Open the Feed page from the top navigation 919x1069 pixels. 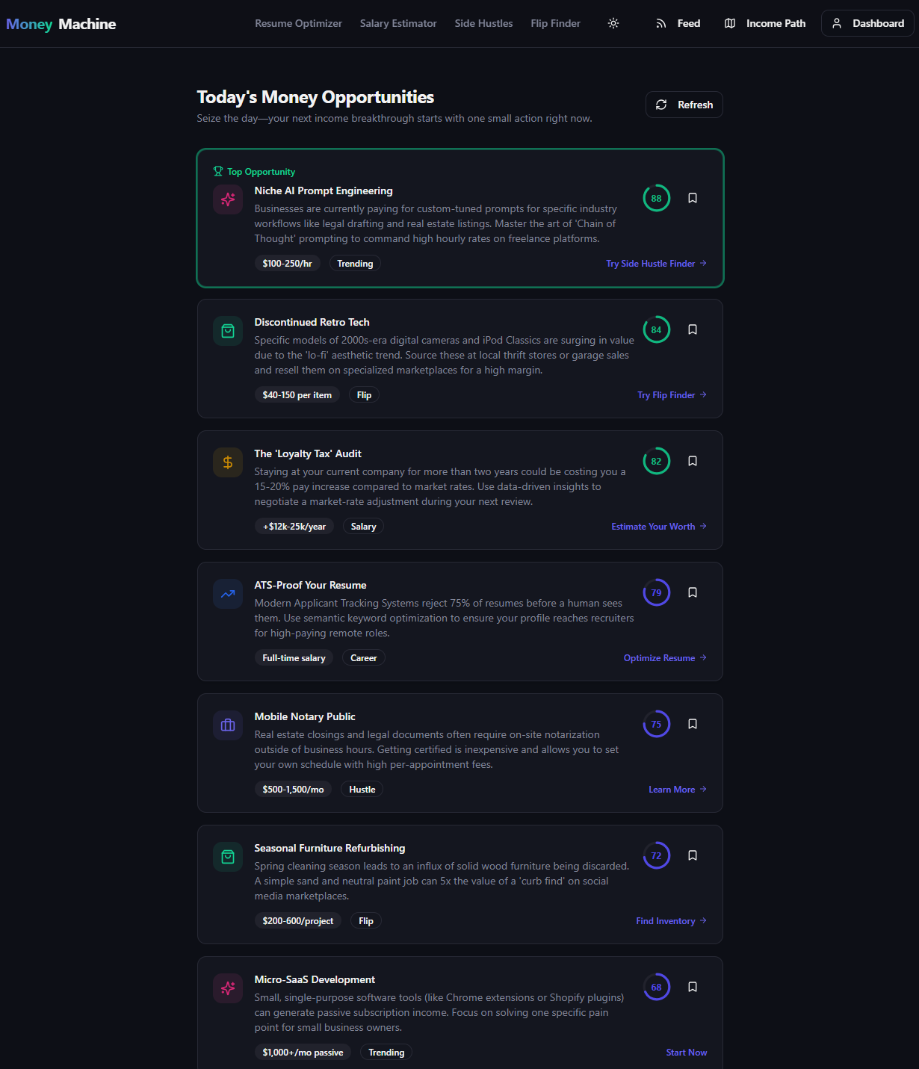click(678, 23)
